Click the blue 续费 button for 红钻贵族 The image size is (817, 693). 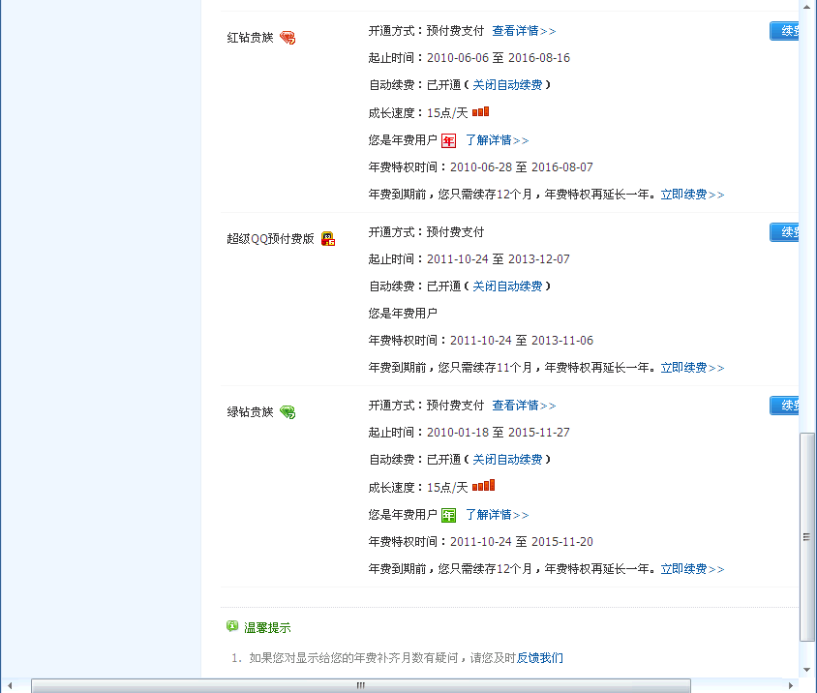784,31
